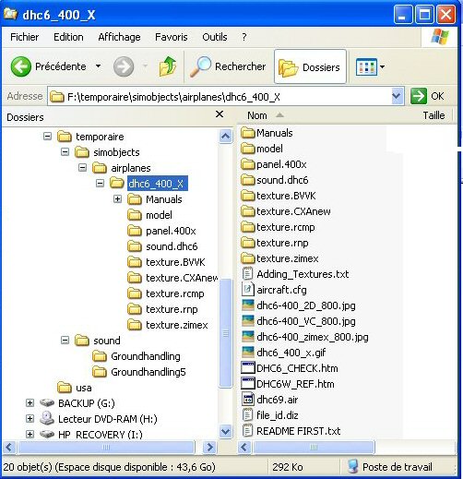
Task: Open the address bar dropdown arrow
Action: coord(397,97)
